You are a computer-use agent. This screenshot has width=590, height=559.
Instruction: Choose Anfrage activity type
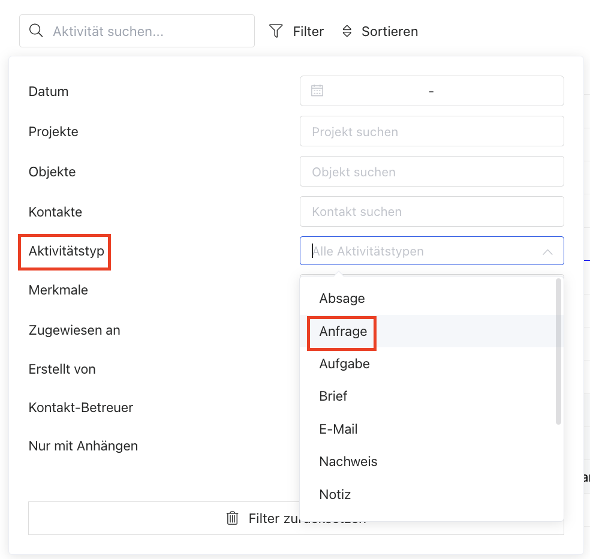click(343, 331)
